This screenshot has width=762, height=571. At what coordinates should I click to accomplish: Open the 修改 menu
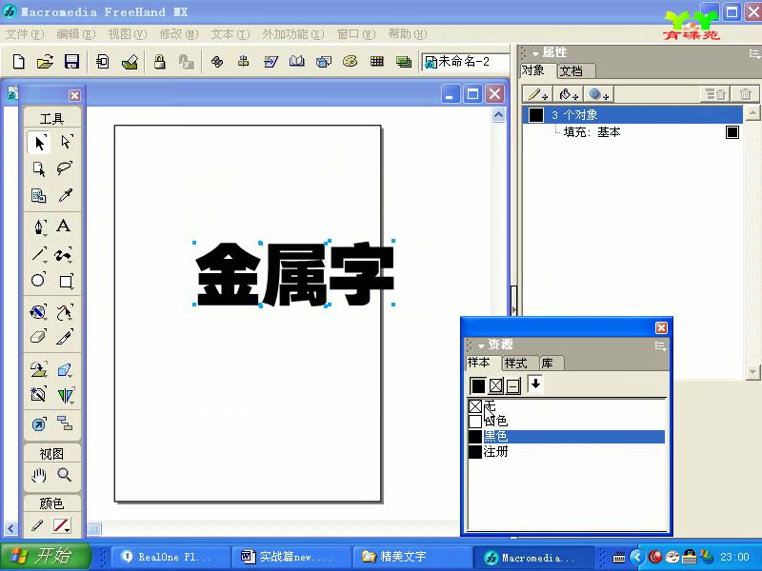click(x=179, y=34)
